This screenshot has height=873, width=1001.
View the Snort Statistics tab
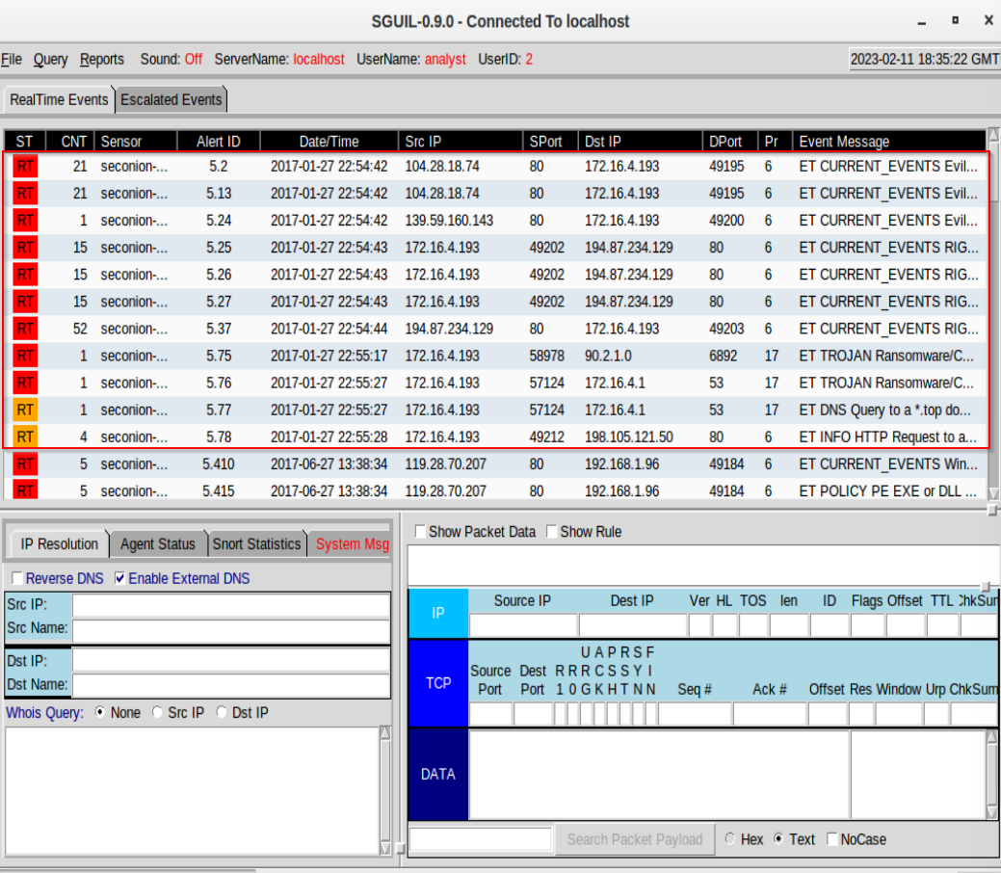tap(256, 543)
